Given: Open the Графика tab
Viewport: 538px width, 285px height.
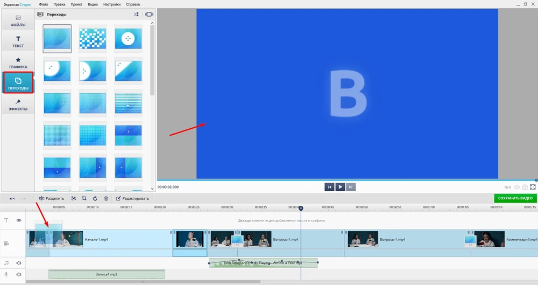Looking at the screenshot, I should pyautogui.click(x=18, y=62).
